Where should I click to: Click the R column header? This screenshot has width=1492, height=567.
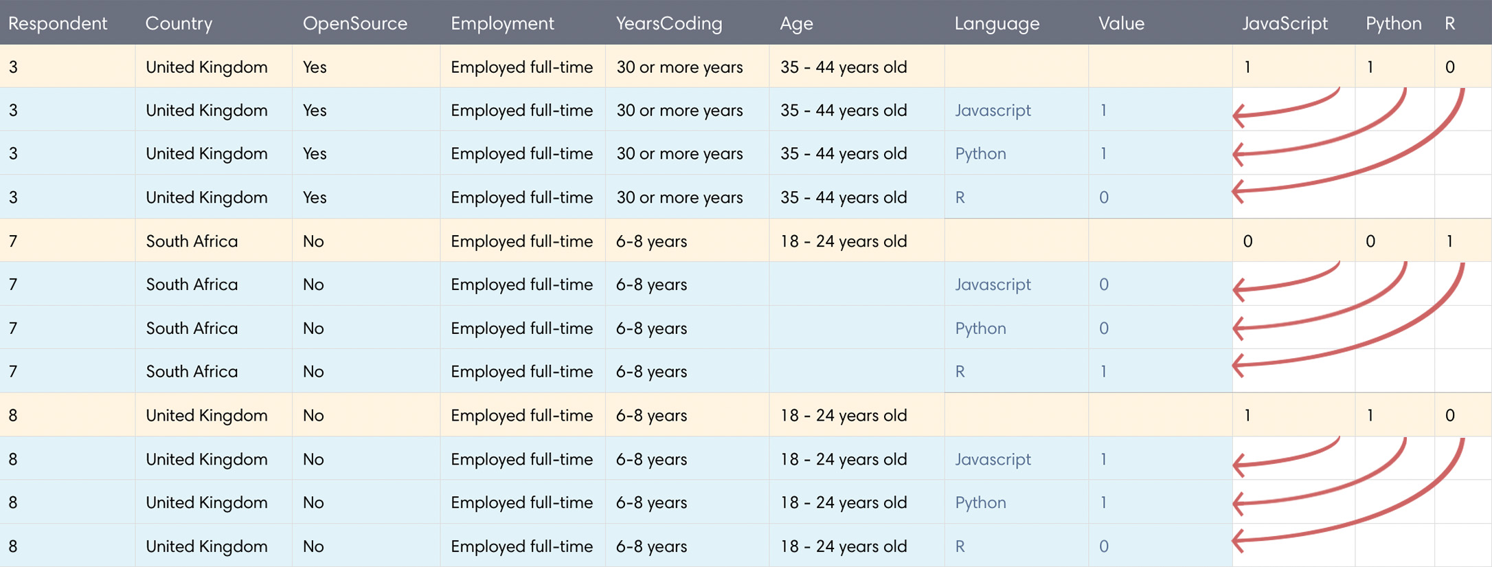(x=1449, y=23)
